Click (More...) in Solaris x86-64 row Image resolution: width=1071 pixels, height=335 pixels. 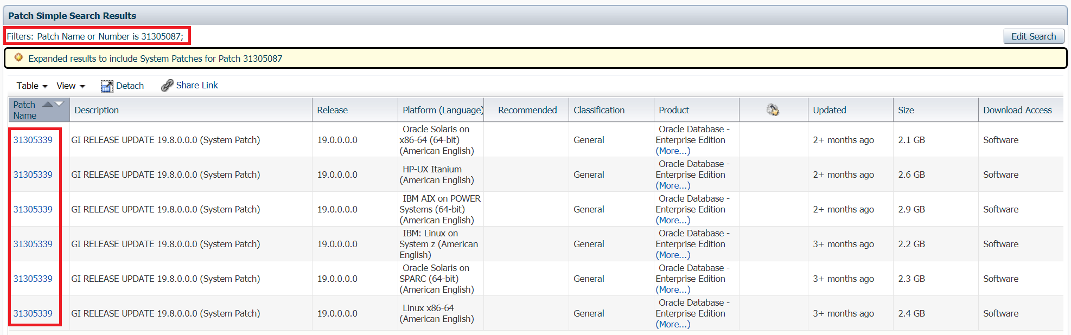pyautogui.click(x=673, y=151)
